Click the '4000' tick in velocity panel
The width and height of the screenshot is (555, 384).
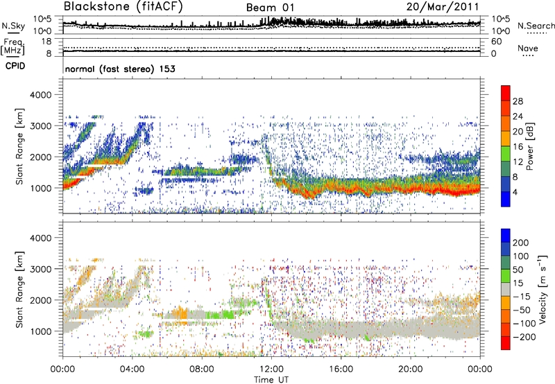pos(41,238)
